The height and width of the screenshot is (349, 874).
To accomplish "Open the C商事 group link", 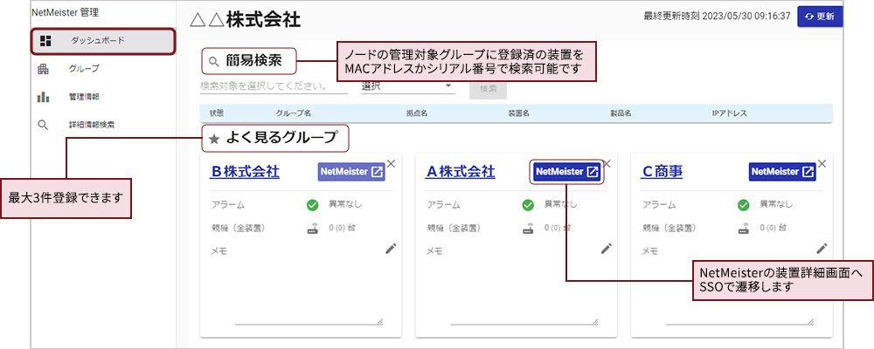I will 662,172.
